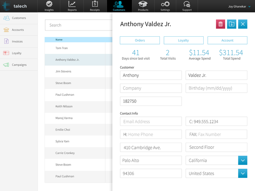The image size is (255, 191).
Task: Close the customer detail panel
Action: coord(243,24)
